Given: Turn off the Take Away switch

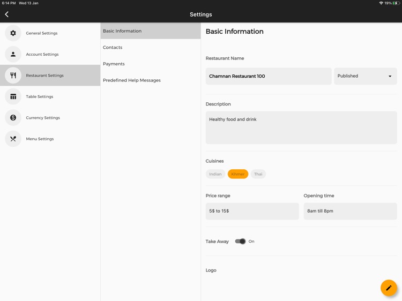Looking at the screenshot, I should (240, 242).
